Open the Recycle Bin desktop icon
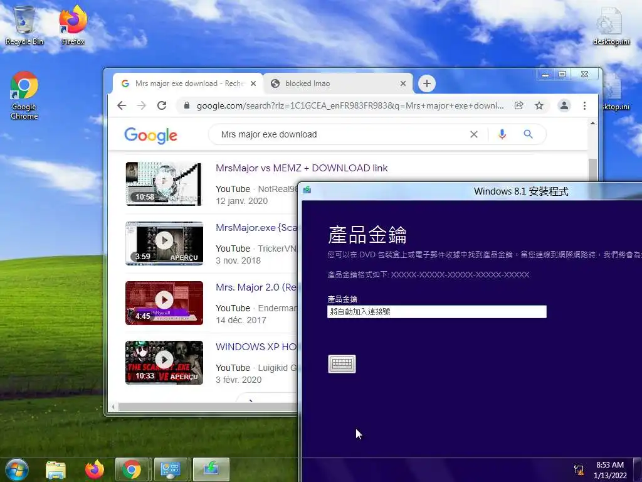The image size is (642, 482). (24, 25)
